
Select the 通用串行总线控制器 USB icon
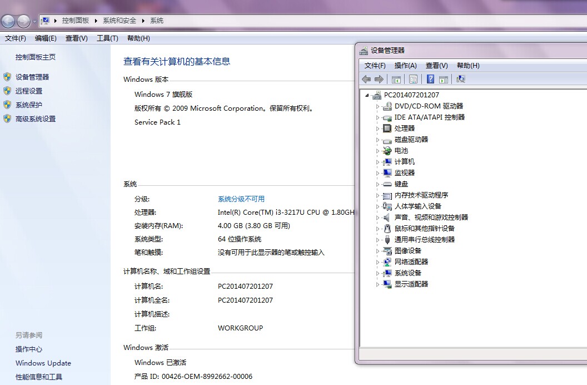[387, 240]
